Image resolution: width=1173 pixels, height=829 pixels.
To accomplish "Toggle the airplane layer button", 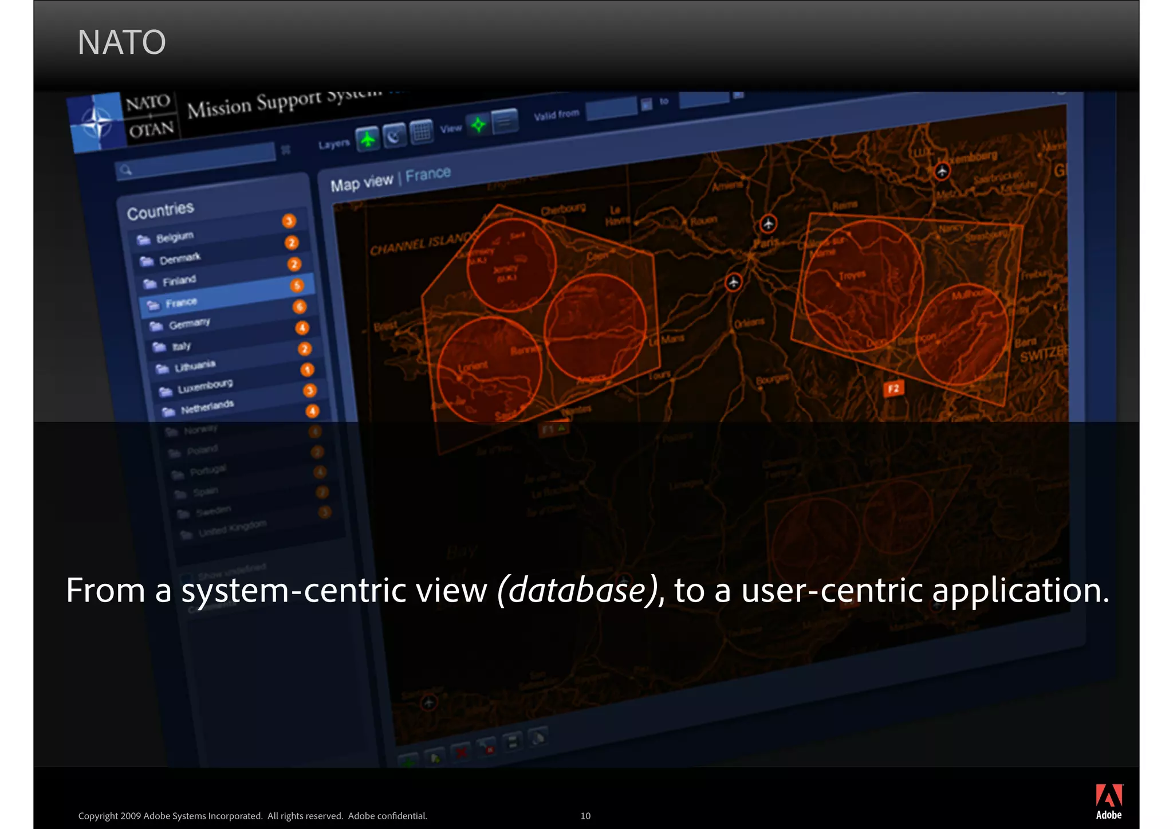I will [x=367, y=139].
